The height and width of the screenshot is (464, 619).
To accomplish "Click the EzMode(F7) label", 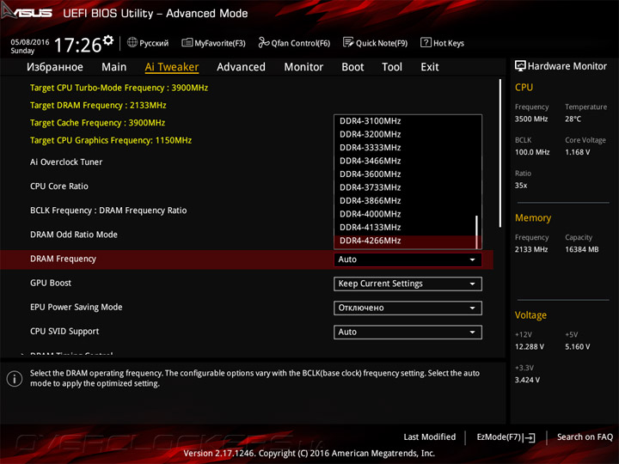I will [x=499, y=437].
